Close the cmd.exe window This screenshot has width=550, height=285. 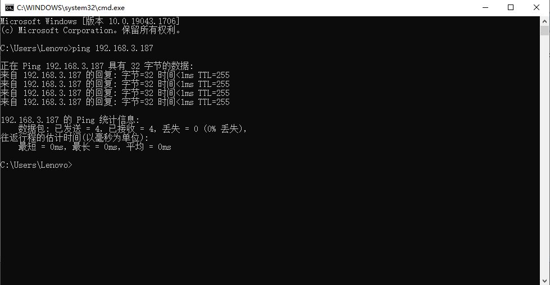[537, 8]
